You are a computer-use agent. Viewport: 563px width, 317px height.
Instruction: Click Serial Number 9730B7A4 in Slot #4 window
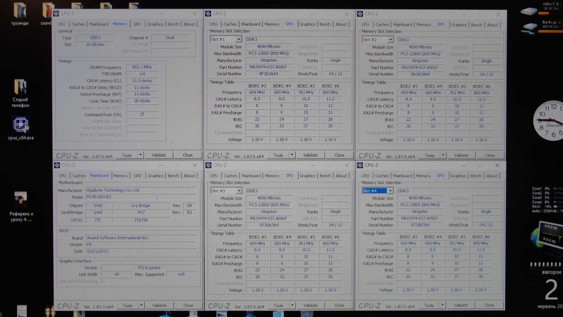(420, 225)
